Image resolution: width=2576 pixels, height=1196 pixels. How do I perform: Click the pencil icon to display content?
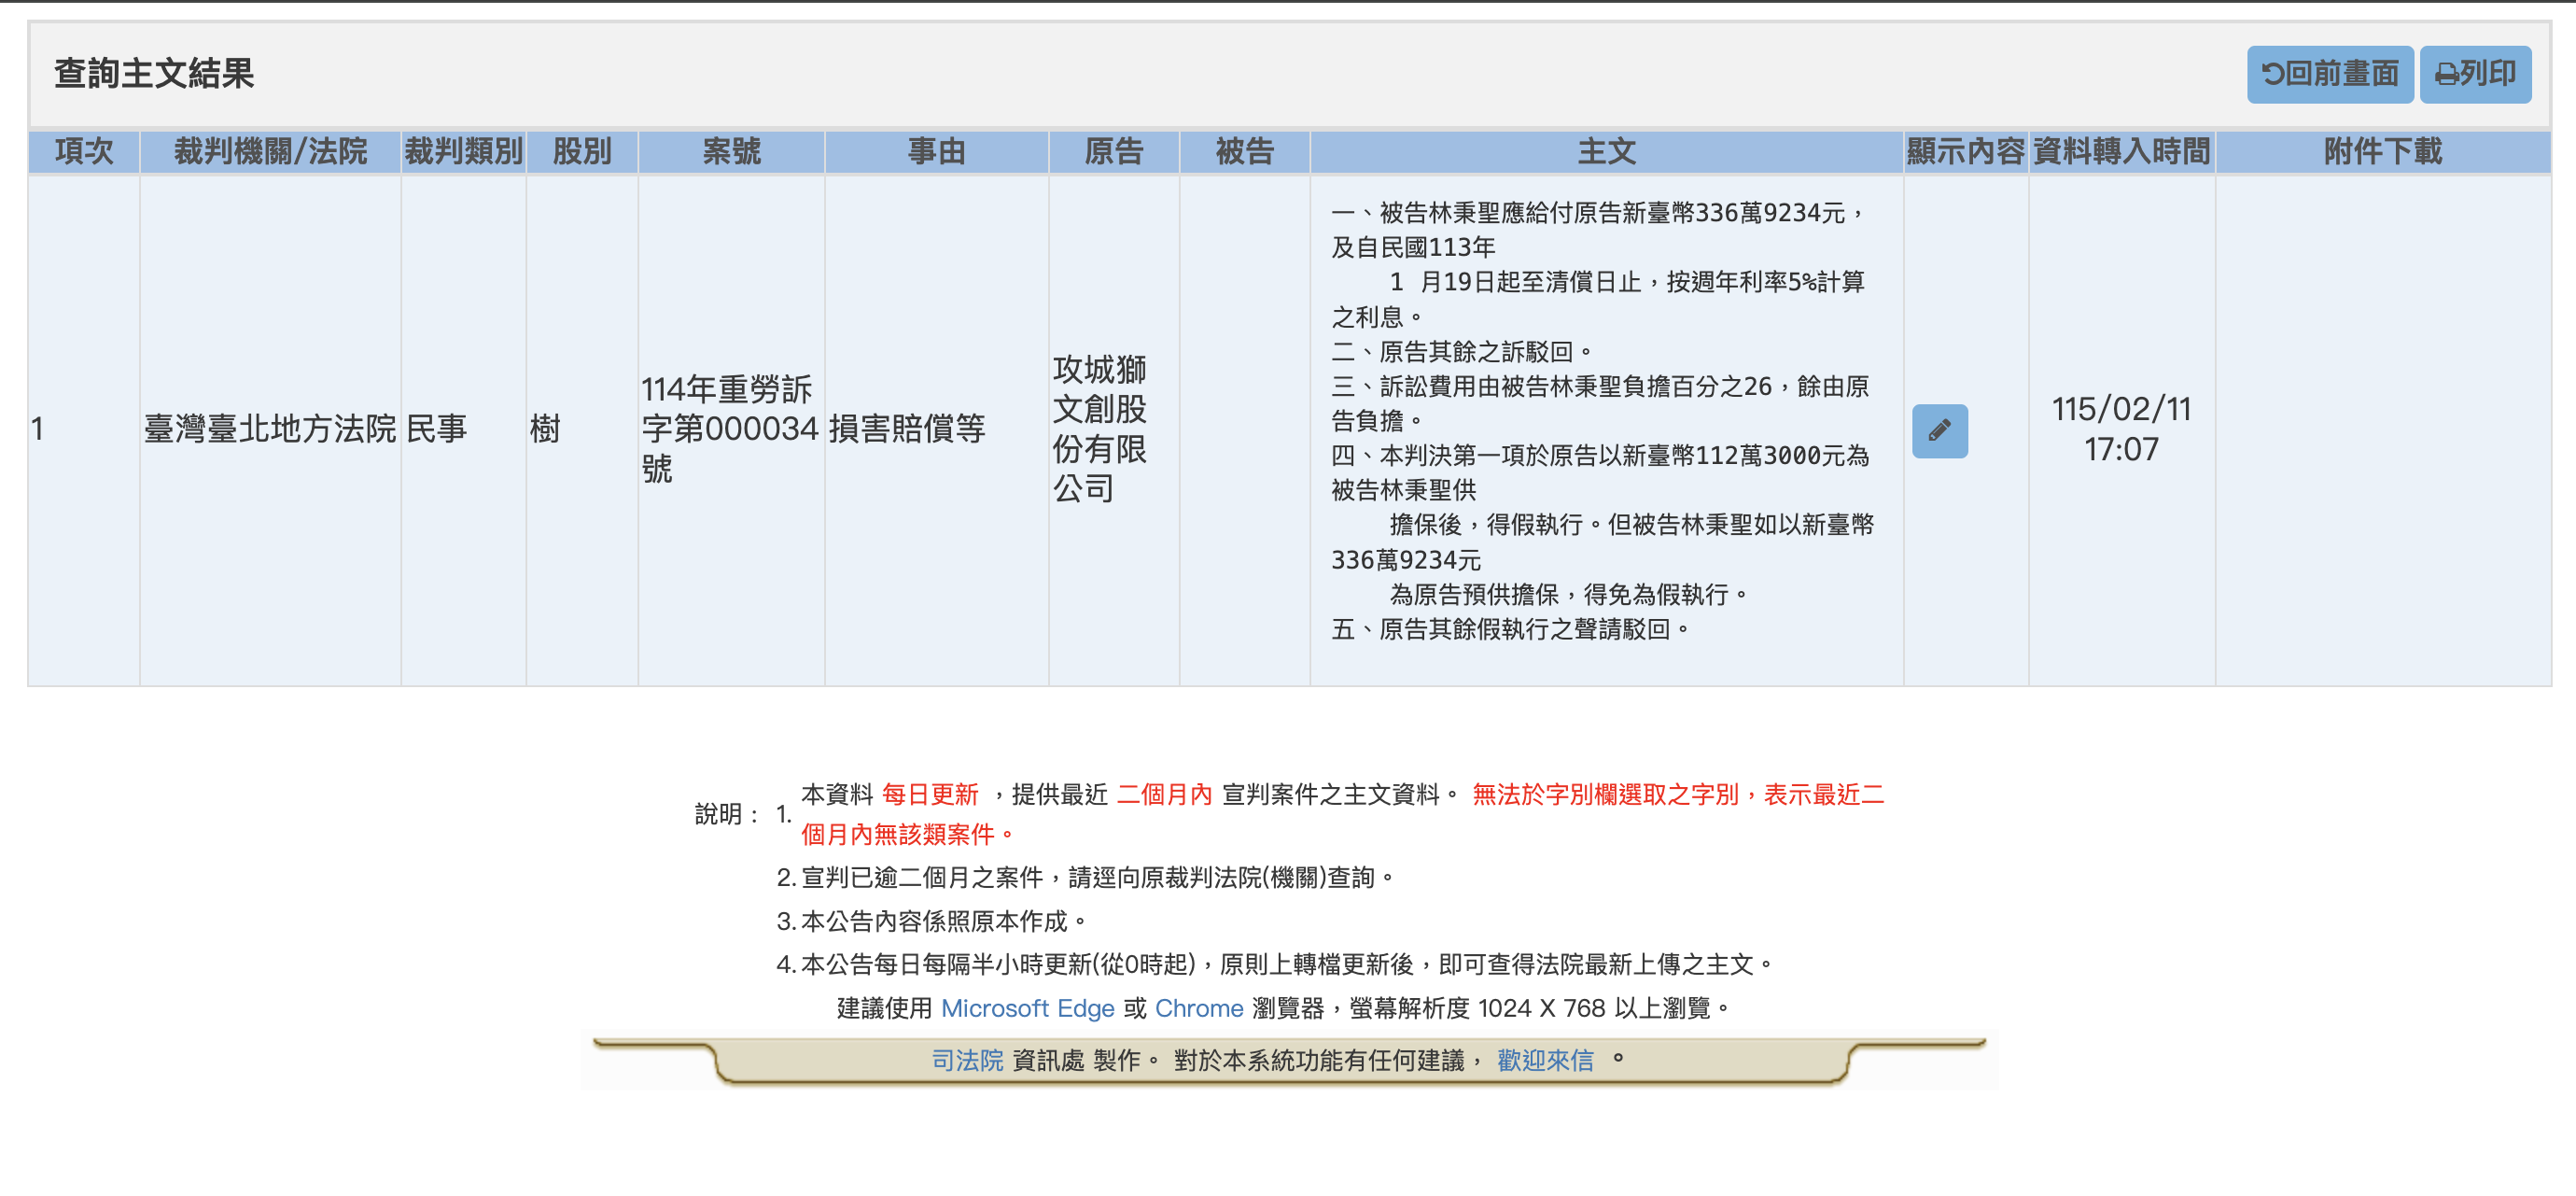click(x=1939, y=431)
